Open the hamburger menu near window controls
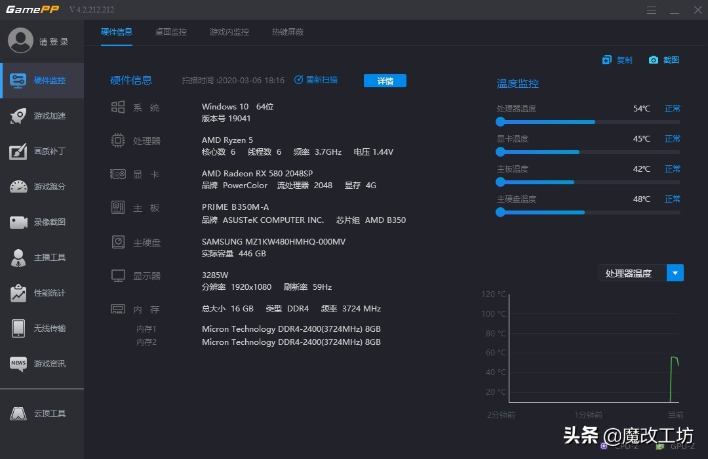The image size is (708, 459). [x=651, y=10]
